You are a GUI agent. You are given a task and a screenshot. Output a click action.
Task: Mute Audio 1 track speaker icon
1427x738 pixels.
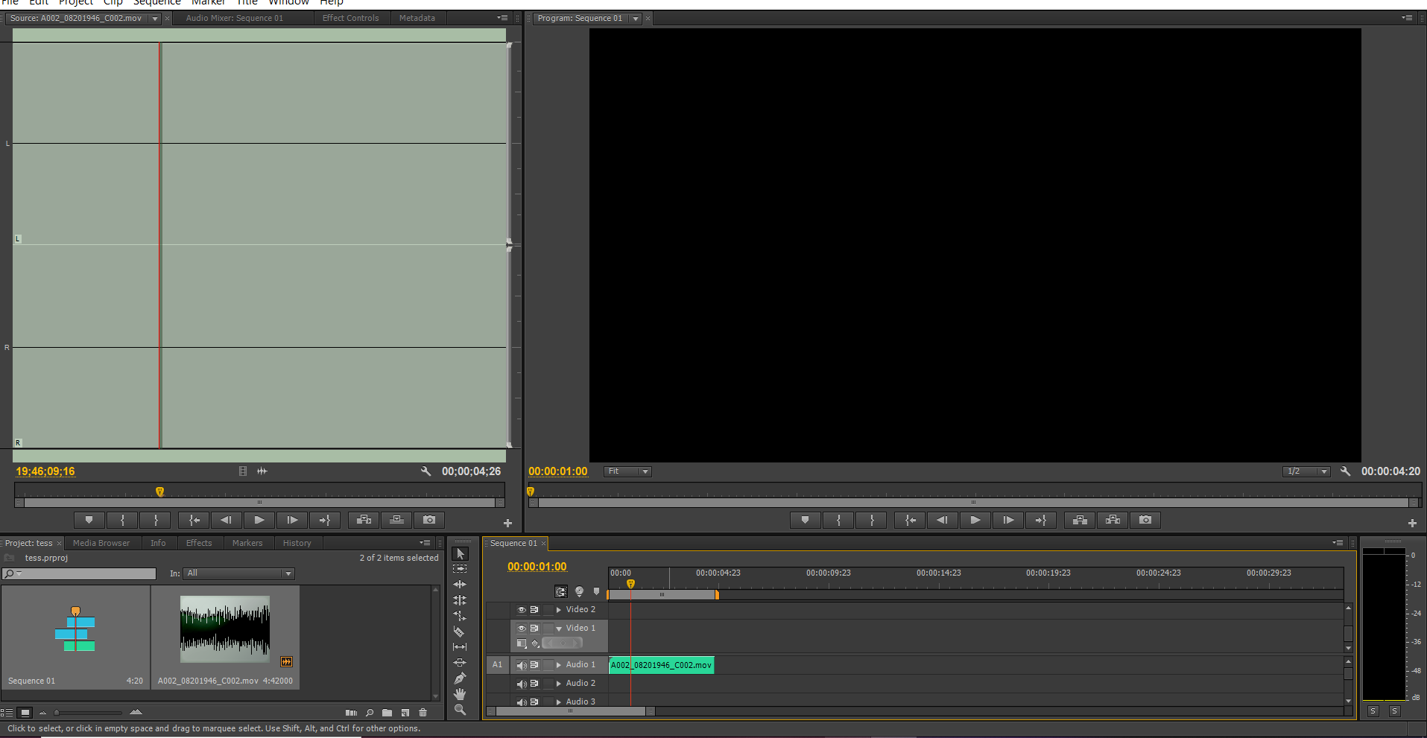pos(522,665)
